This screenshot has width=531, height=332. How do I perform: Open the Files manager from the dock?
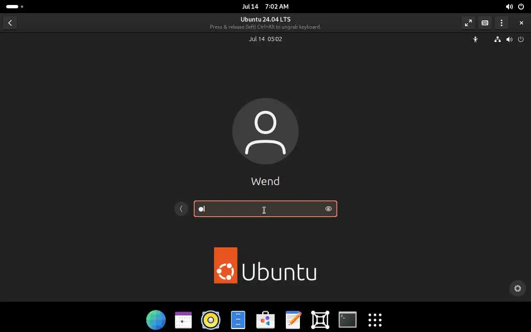point(238,320)
